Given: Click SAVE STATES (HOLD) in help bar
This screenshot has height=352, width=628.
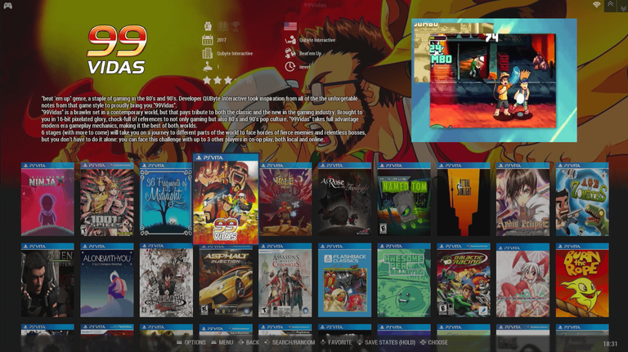Looking at the screenshot, I should coord(386,342).
